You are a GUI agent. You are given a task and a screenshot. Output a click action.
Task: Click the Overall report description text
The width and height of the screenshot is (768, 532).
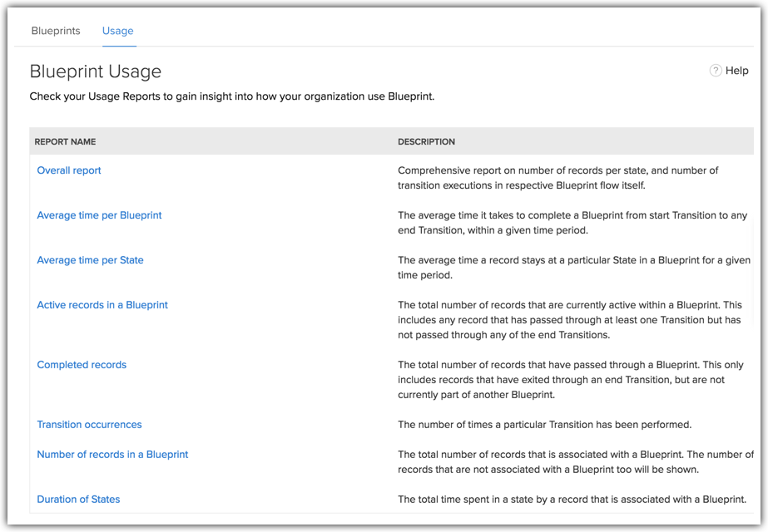(557, 178)
